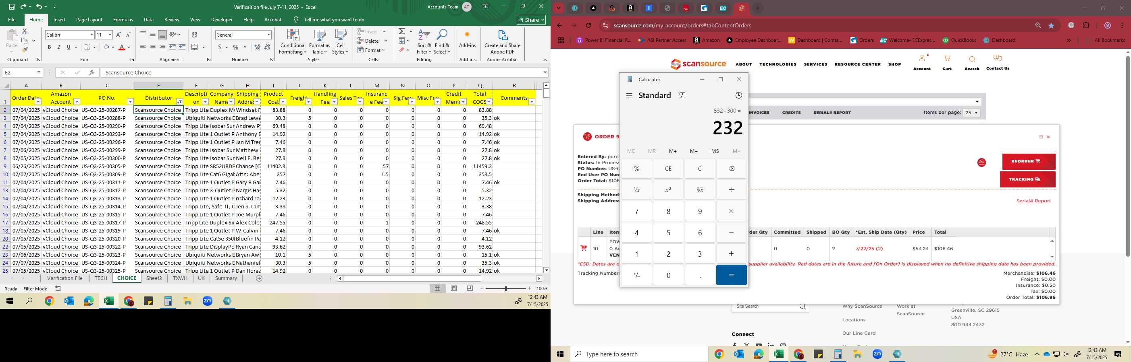This screenshot has height=362, width=1131.
Task: Toggle Center horizontal alignment in Excel
Action: click(153, 47)
